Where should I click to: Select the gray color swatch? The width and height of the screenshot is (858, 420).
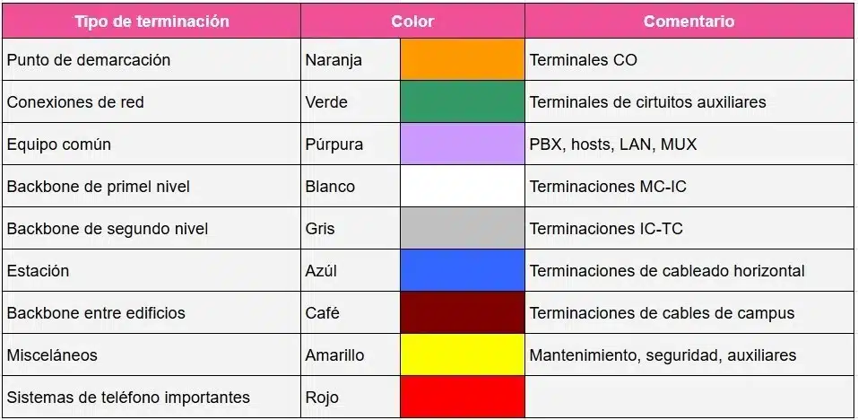(x=462, y=228)
